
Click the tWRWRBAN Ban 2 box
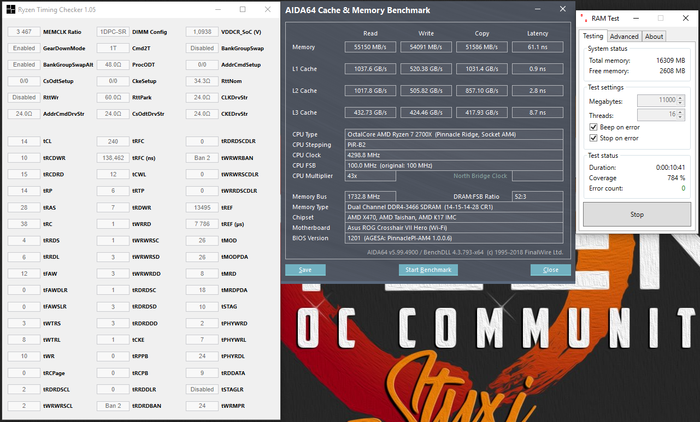202,158
